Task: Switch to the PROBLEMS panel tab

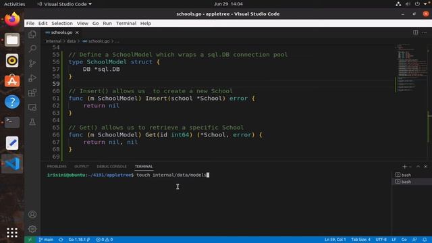Action: tap(57, 167)
